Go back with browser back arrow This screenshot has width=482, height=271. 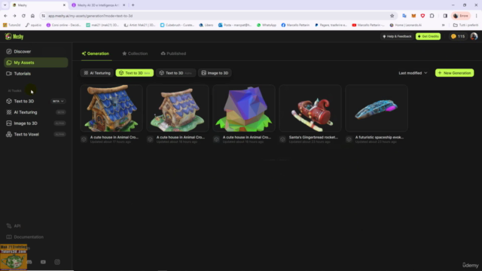tap(5, 16)
